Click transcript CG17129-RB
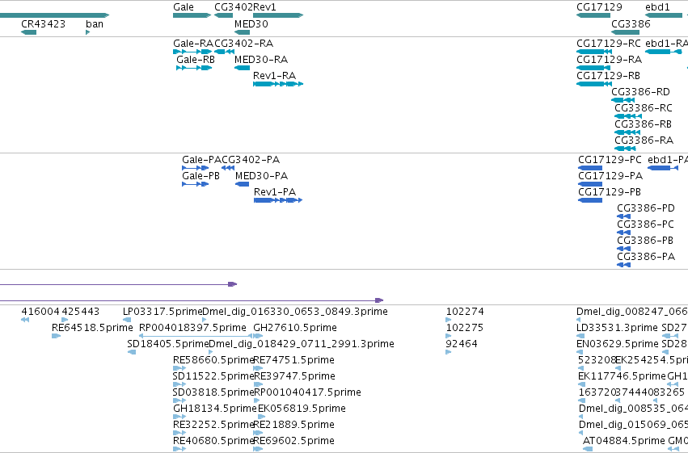This screenshot has width=688, height=453. [594, 84]
